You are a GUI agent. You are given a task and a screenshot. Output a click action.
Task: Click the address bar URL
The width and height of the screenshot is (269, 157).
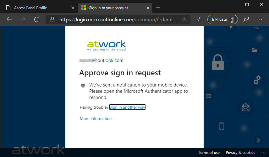coord(118,19)
